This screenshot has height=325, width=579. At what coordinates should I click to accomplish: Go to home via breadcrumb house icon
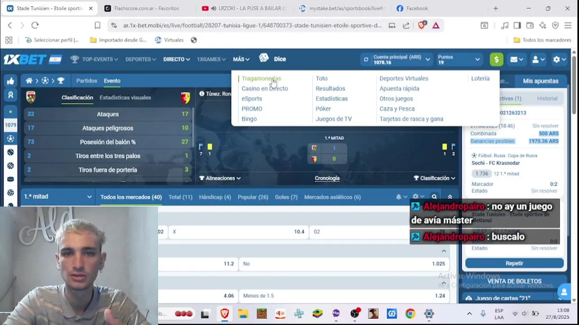pyautogui.click(x=29, y=81)
